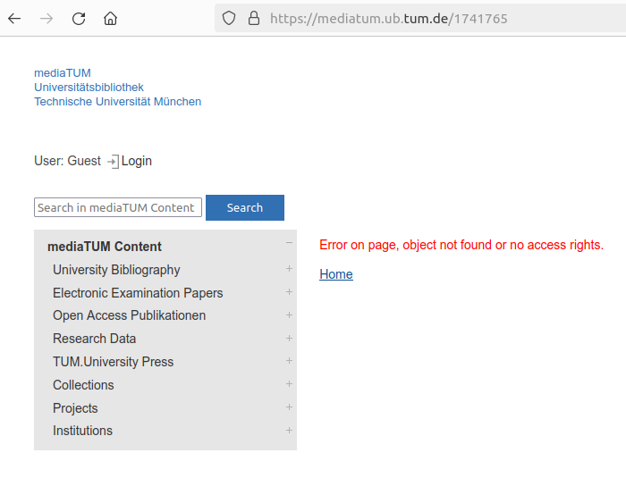Select mediaTUM Content tree root
The height and width of the screenshot is (478, 626).
105,247
